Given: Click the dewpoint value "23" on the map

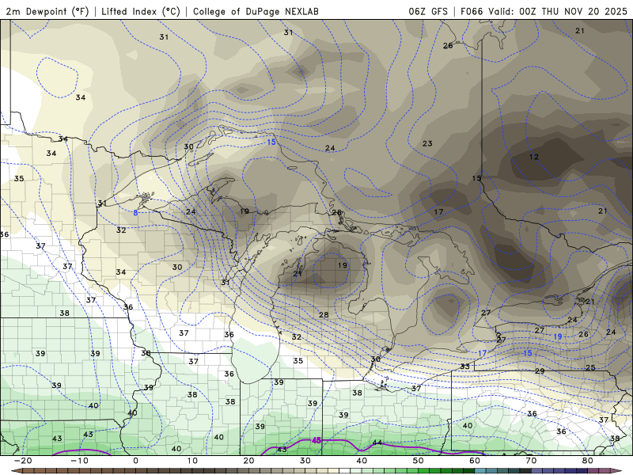Looking at the screenshot, I should [427, 143].
